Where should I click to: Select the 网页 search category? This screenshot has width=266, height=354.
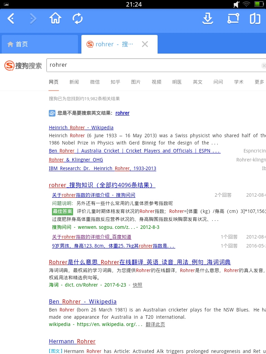coord(54,82)
